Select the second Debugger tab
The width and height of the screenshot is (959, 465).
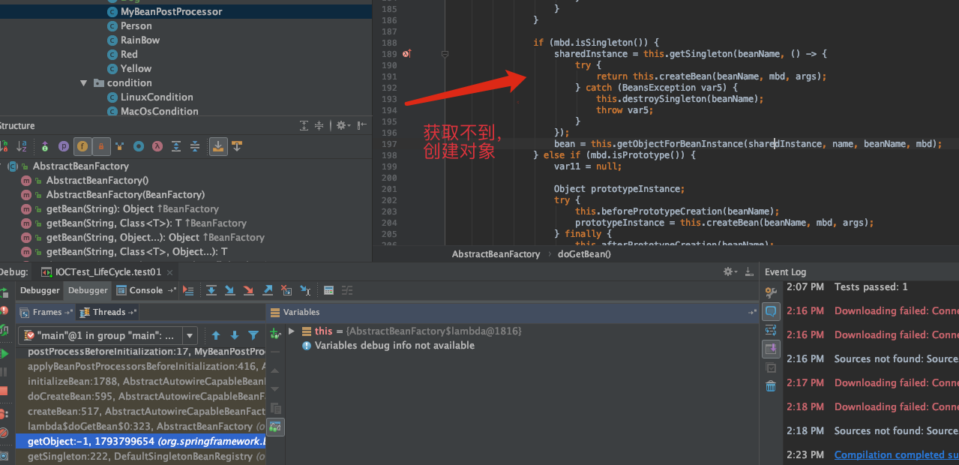point(88,290)
